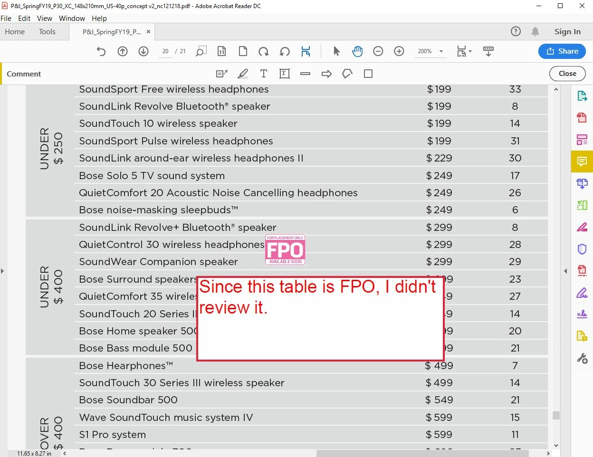The height and width of the screenshot is (457, 593).
Task: Click Sign In
Action: [x=567, y=32]
